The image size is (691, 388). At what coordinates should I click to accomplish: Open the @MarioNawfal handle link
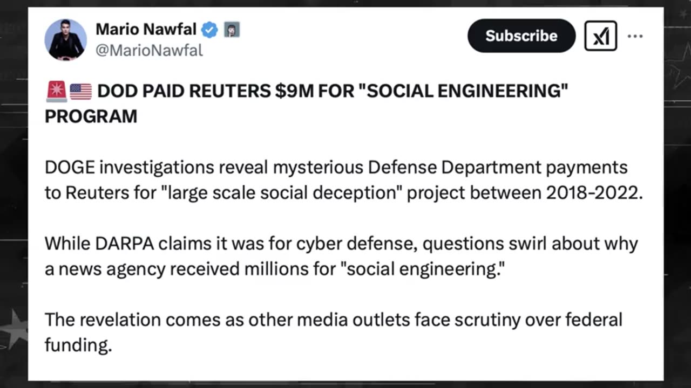pos(149,51)
